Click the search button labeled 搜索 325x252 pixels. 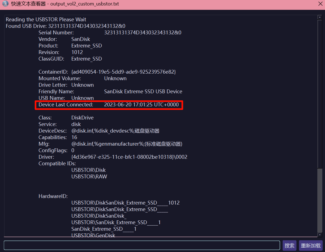289,245
